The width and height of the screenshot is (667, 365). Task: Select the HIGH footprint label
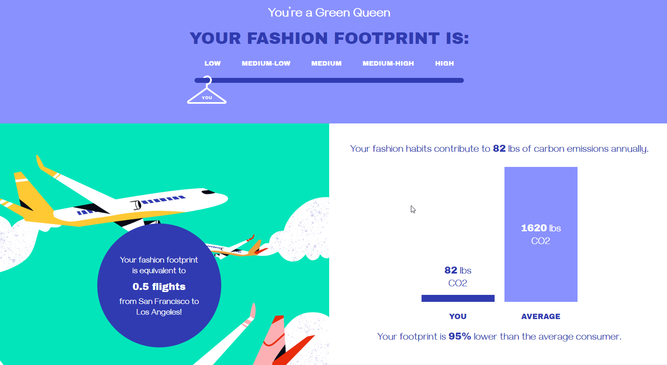pos(445,64)
